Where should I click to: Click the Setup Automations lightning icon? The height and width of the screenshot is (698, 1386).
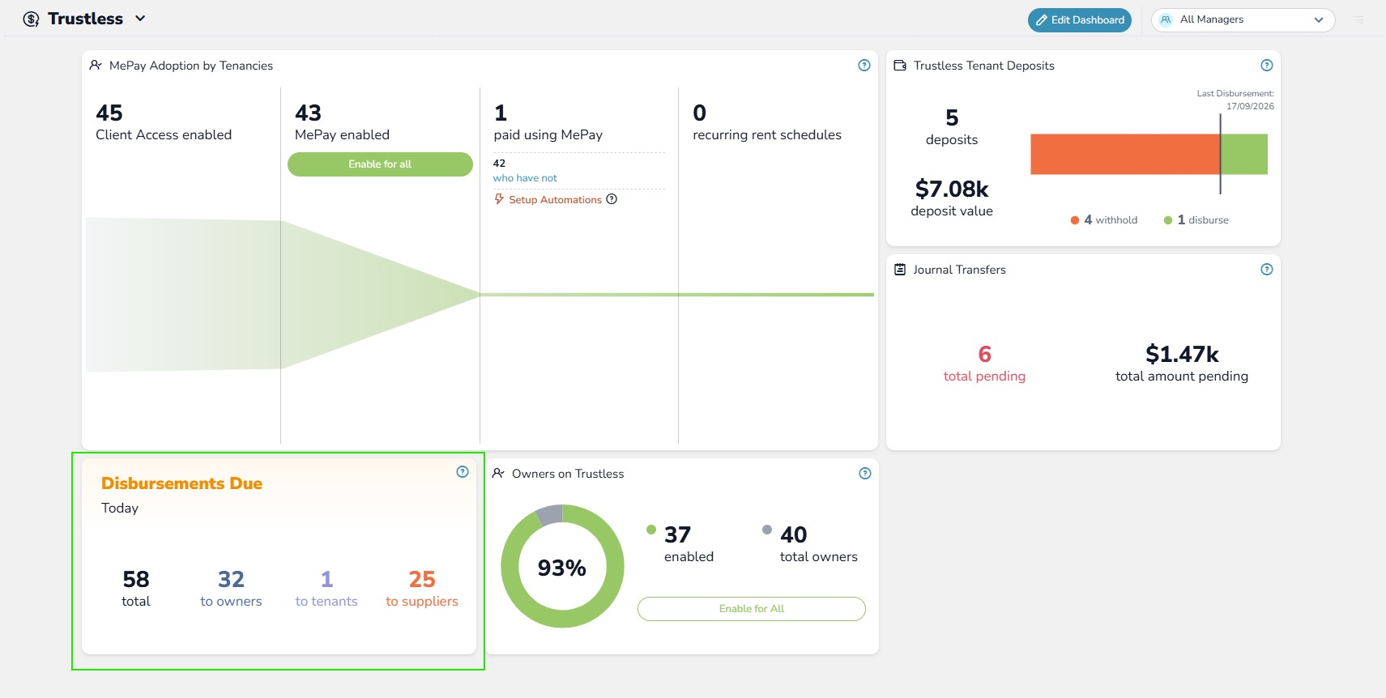coord(499,199)
